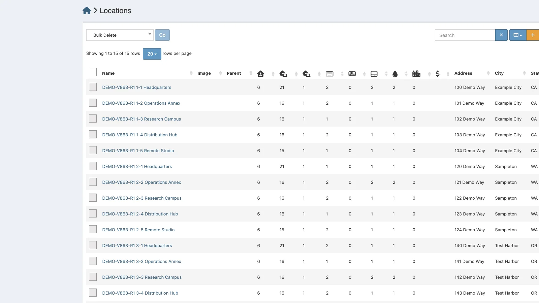Viewport: 539px width, 303px height.
Task: Click Test Harbor in the 140 Demo Way row
Action: (x=507, y=245)
